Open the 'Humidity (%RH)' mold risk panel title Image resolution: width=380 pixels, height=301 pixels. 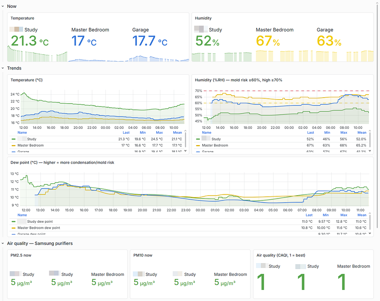point(239,80)
